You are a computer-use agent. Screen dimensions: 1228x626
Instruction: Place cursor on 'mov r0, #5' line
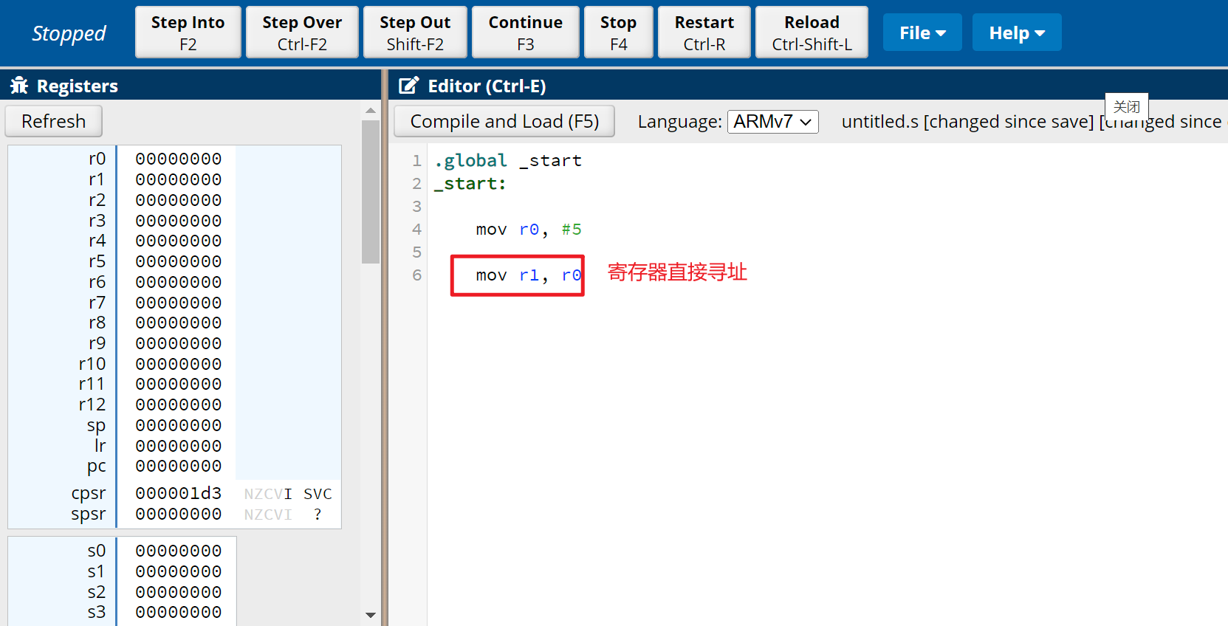(x=529, y=230)
